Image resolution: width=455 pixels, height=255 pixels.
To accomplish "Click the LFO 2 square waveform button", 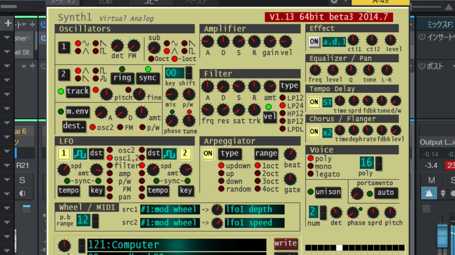I will click(x=169, y=153).
